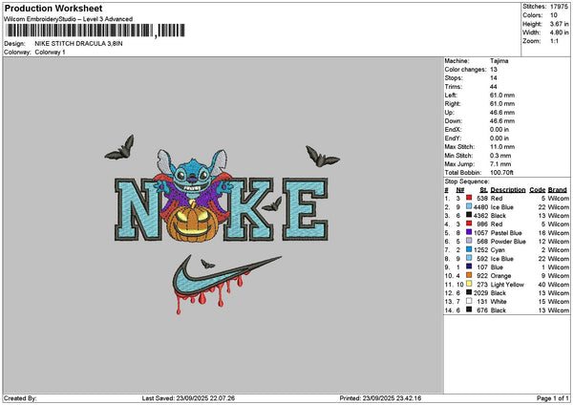
Task: Click the Zoom value 1:1
Action: pyautogui.click(x=554, y=41)
